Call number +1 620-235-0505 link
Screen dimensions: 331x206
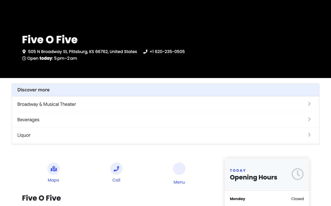(167, 51)
